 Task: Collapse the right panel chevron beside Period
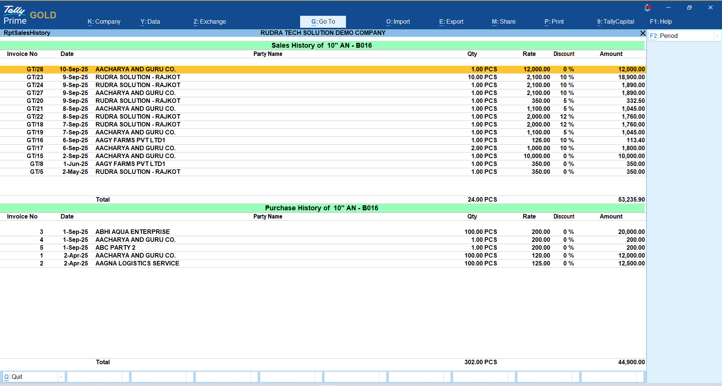tap(717, 36)
